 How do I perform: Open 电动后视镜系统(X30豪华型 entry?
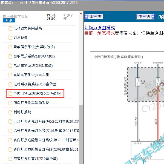(35, 84)
